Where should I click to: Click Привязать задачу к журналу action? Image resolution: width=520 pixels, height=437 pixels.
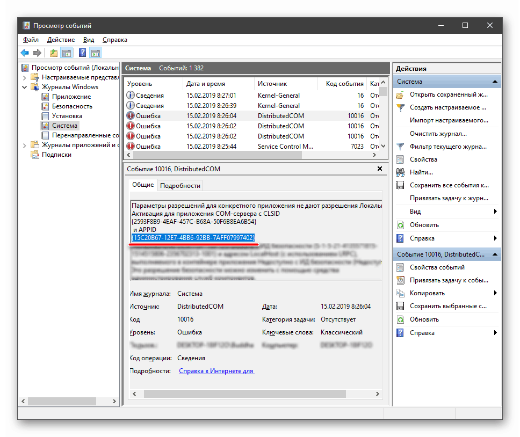pos(449,198)
